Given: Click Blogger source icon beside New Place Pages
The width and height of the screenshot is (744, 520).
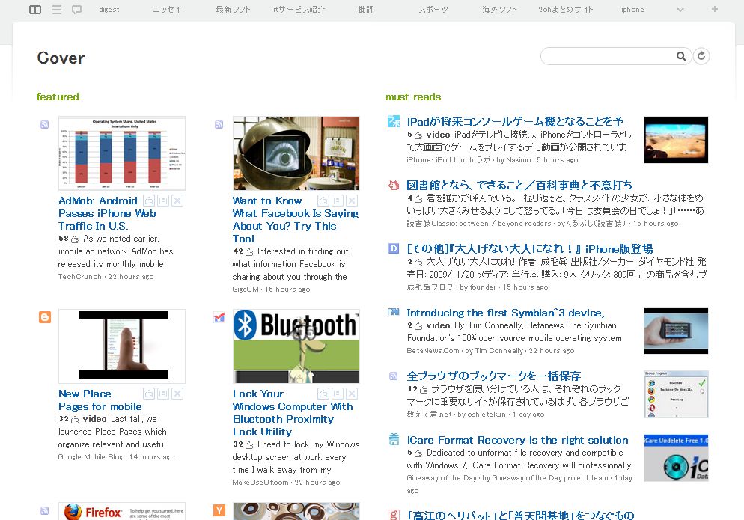Looking at the screenshot, I should (x=45, y=317).
